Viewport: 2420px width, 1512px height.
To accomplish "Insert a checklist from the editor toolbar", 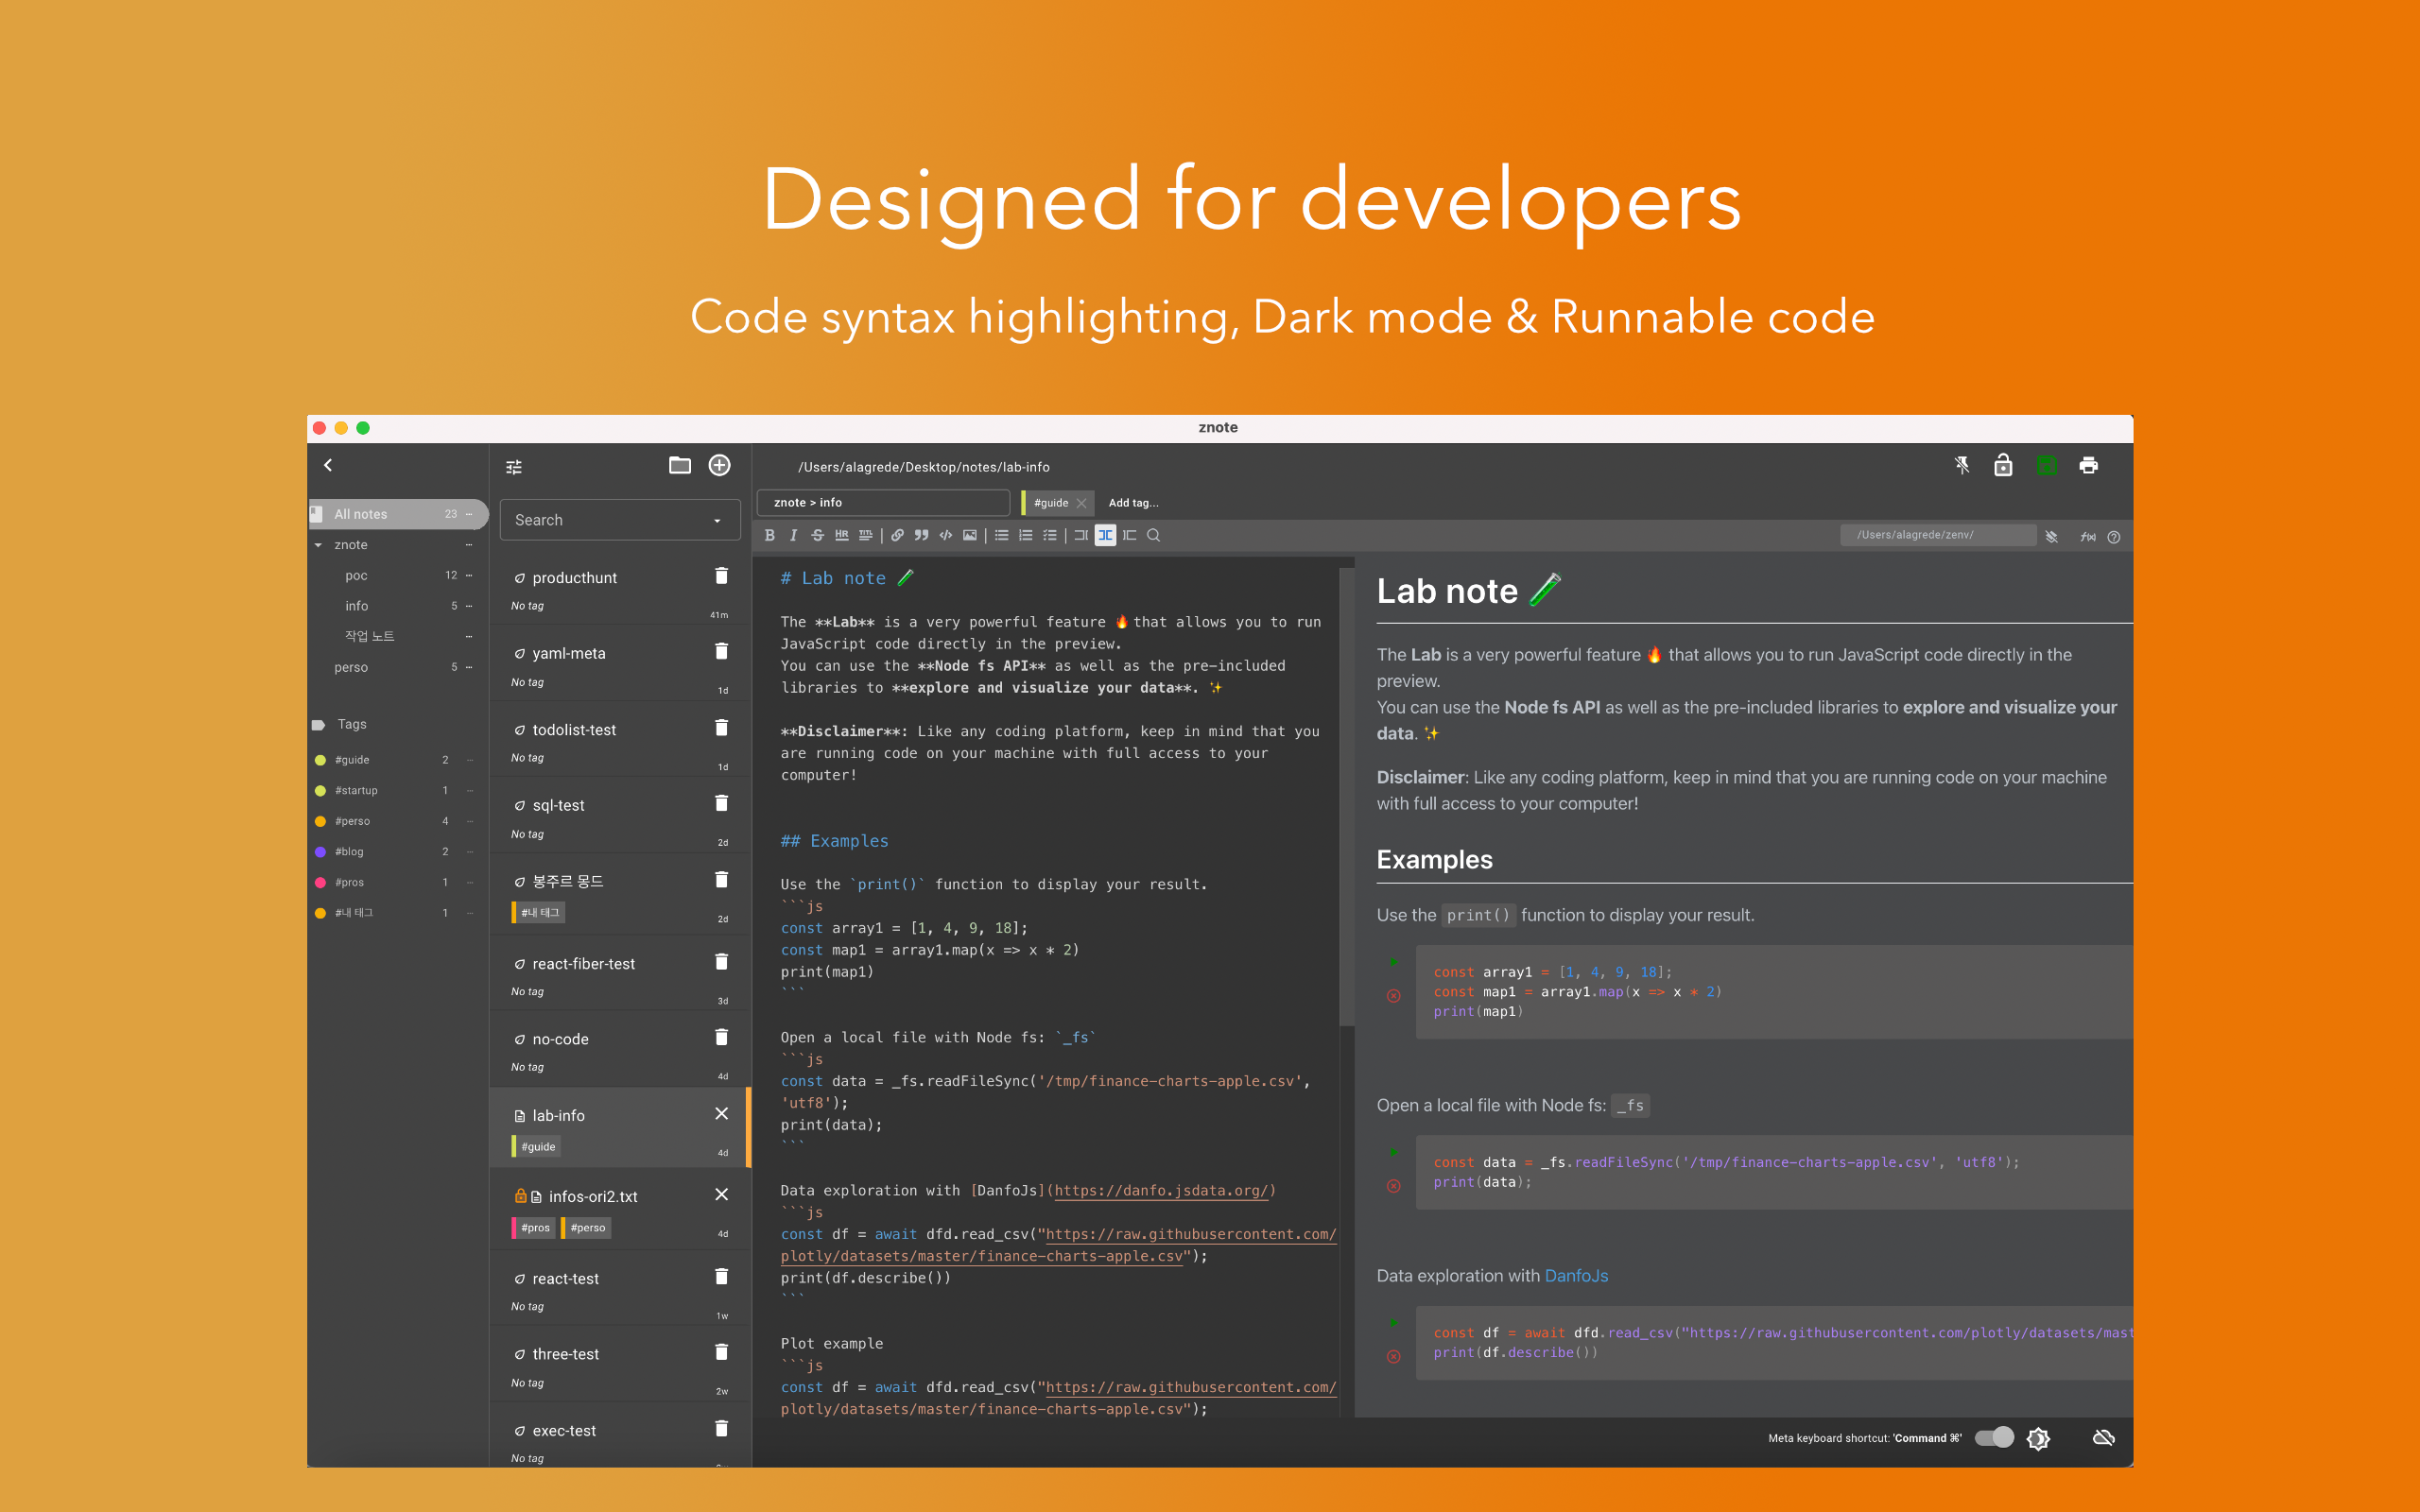I will tap(1049, 535).
